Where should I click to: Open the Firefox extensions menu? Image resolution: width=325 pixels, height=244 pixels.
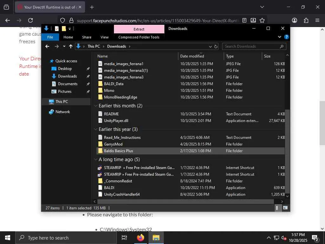tap(306, 20)
